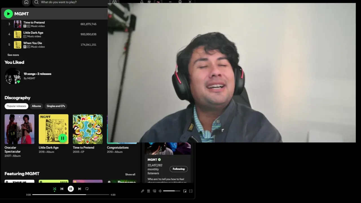Click the Music video icon under When You Die
This screenshot has width=361, height=203.
[x=29, y=47]
